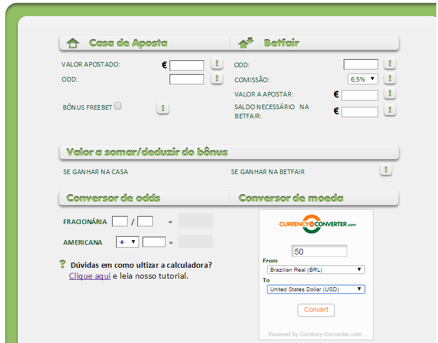Screen dimensions: 438x343
Task: Open the Americana plus sign dropdown
Action: point(128,242)
